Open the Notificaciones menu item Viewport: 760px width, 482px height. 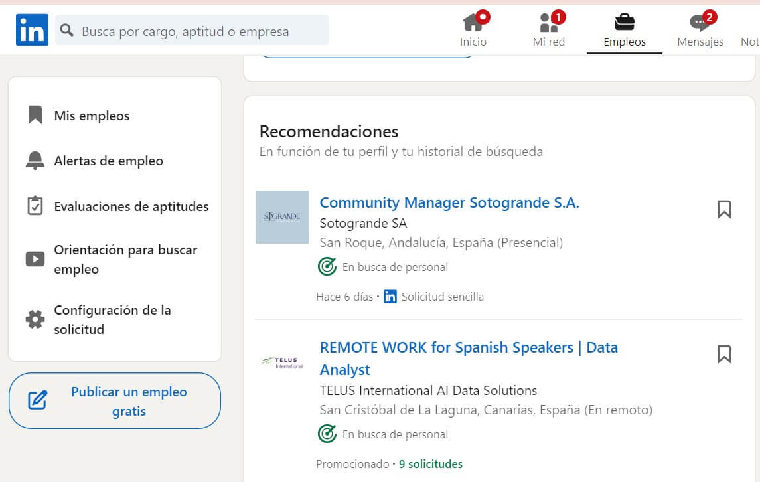(x=752, y=30)
